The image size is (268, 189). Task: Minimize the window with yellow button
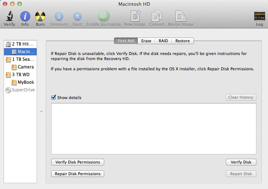pos(12,4)
